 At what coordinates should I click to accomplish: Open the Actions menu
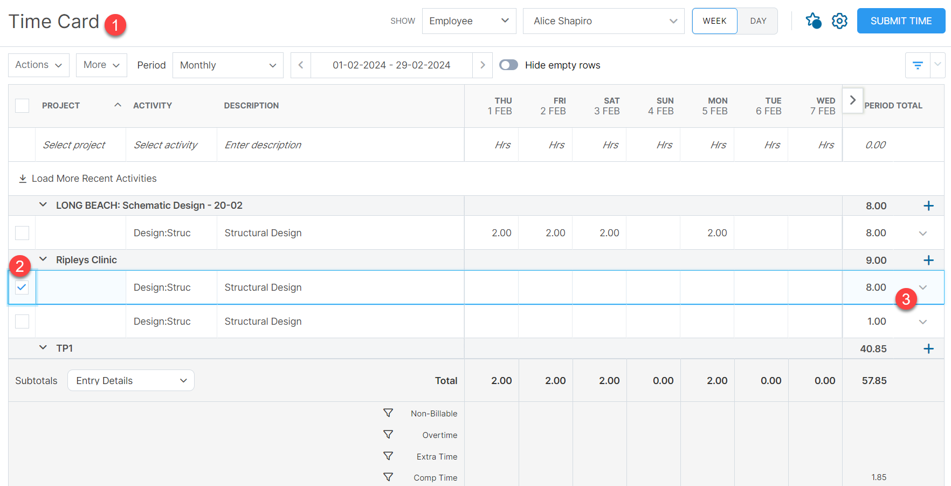tap(38, 65)
